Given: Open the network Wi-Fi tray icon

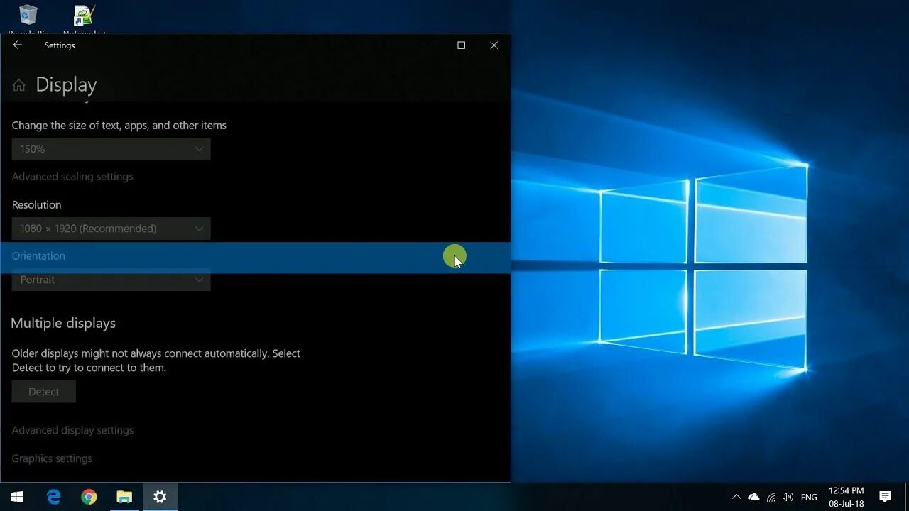Looking at the screenshot, I should [771, 497].
